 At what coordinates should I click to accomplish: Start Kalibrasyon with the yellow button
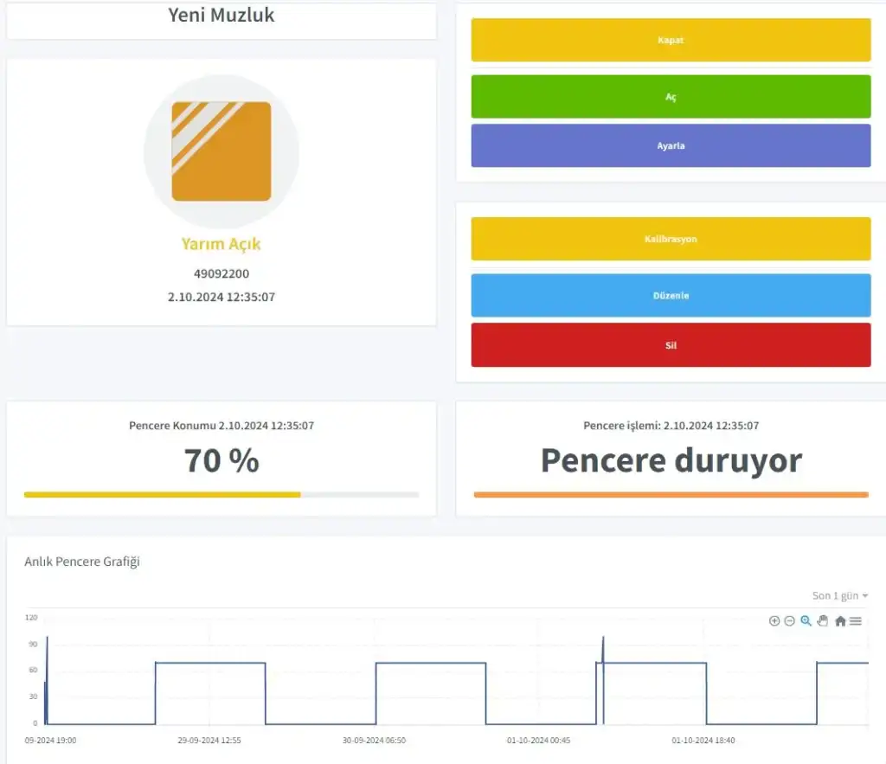671,239
